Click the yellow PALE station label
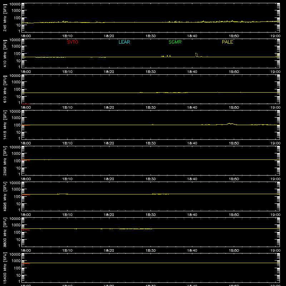Viewport: 286px width, 286px height. click(227, 42)
